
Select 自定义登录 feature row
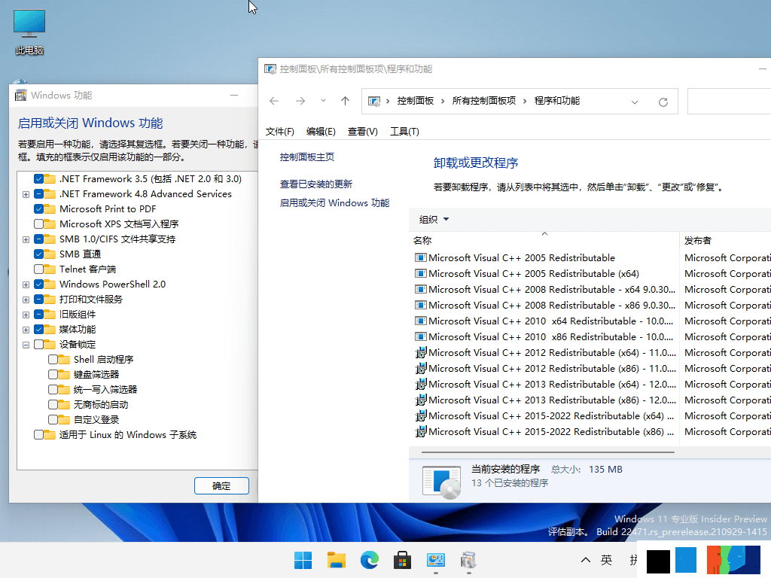coord(96,420)
